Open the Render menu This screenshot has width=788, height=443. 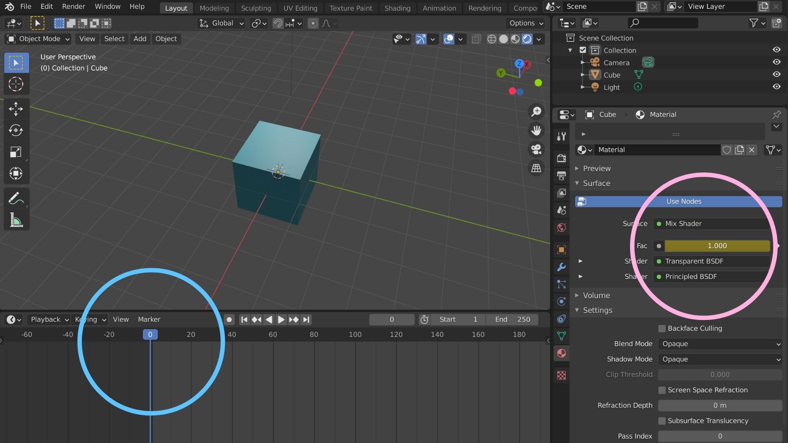pos(73,7)
